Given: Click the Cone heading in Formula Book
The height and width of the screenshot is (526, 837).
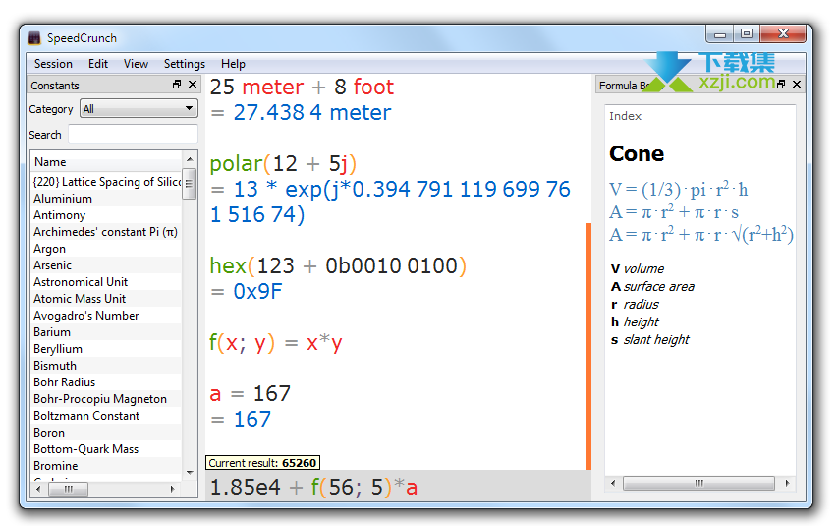Looking at the screenshot, I should (637, 153).
